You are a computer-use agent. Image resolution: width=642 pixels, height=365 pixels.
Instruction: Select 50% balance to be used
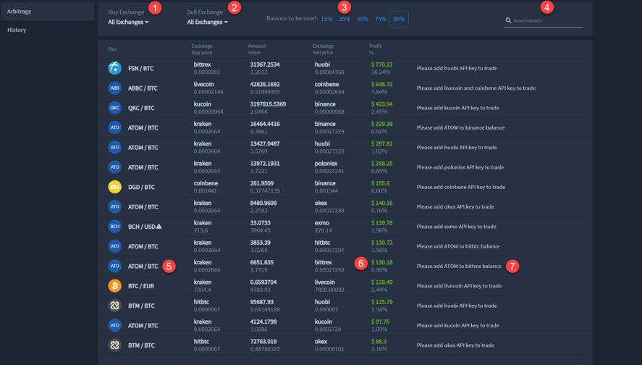pos(363,19)
